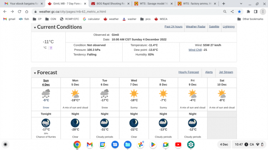This screenshot has width=268, height=150.
Task: Go forward in browser history
Action: point(12,12)
